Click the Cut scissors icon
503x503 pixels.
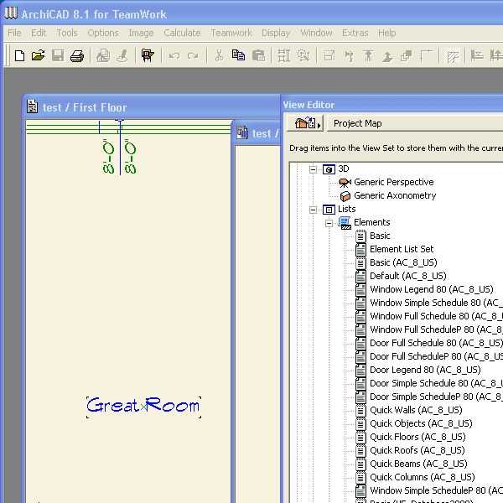coord(219,56)
